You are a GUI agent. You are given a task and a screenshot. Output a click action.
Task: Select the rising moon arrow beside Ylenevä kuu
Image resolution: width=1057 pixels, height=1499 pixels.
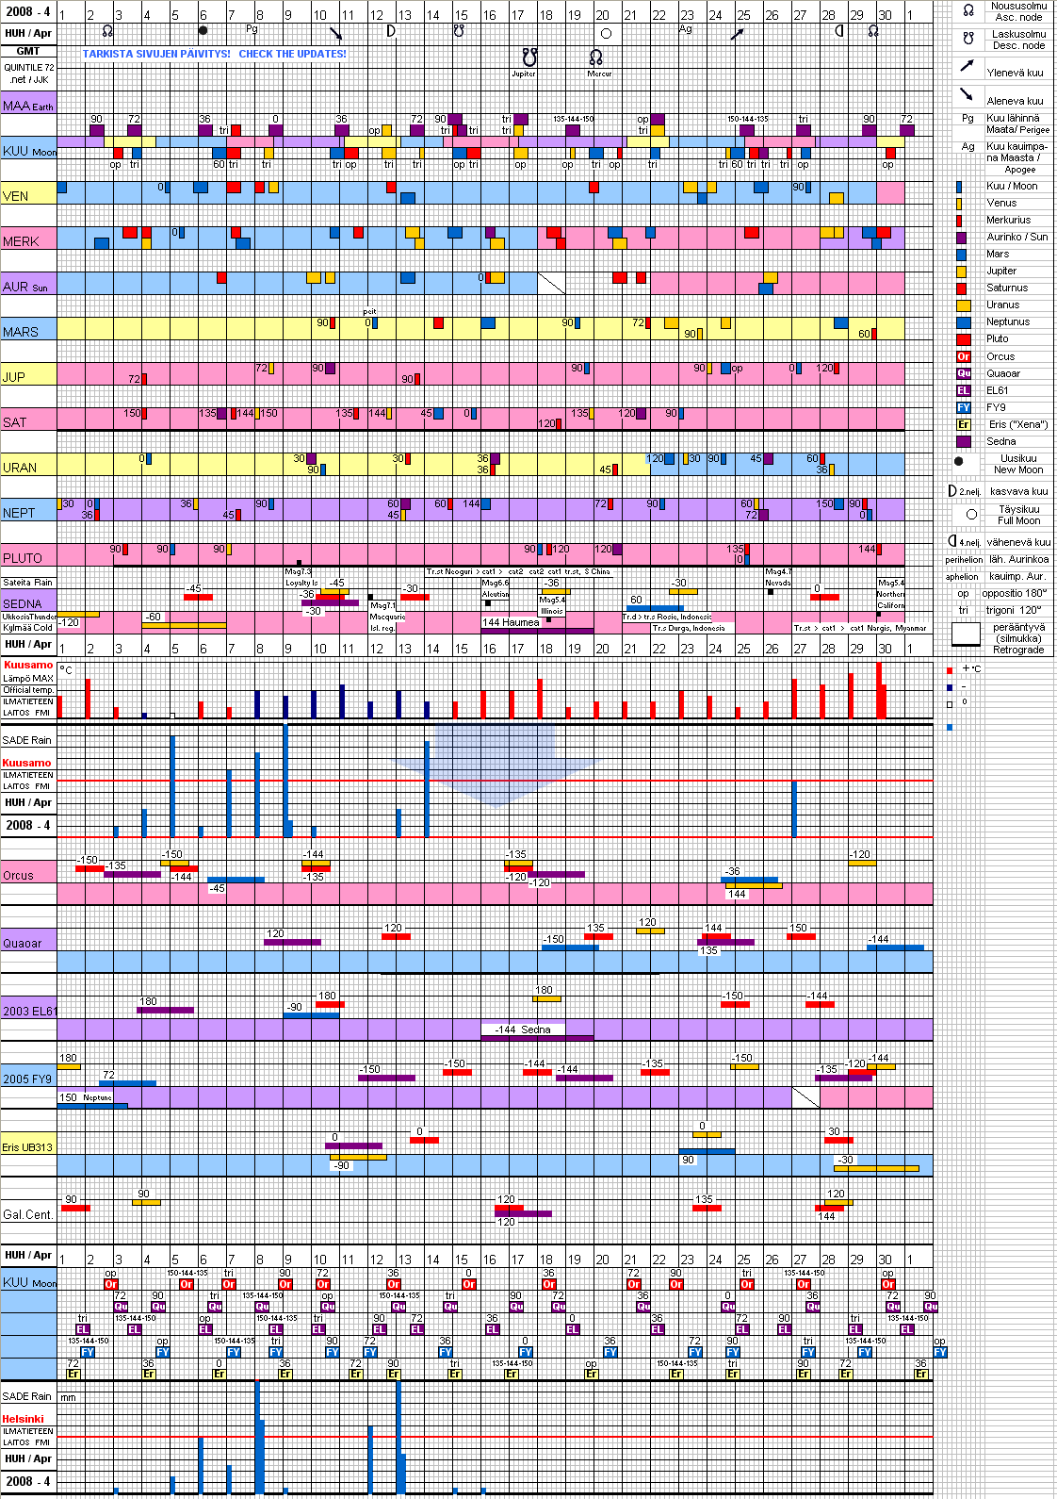point(967,66)
